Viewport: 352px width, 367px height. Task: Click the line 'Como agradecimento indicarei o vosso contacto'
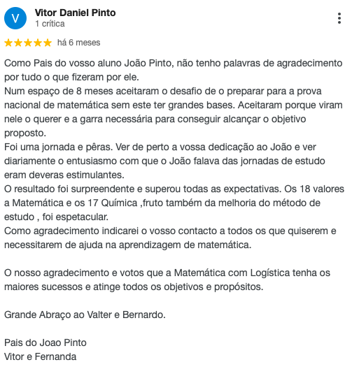pyautogui.click(x=170, y=231)
